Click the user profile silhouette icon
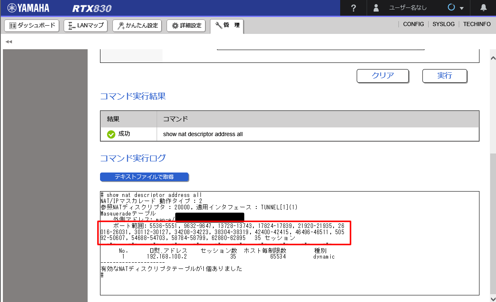Screen dimensions: 496x302 pos(376,8)
